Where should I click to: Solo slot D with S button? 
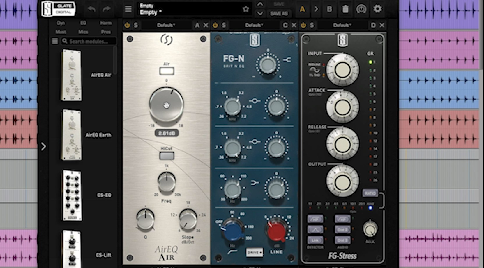pos(312,25)
